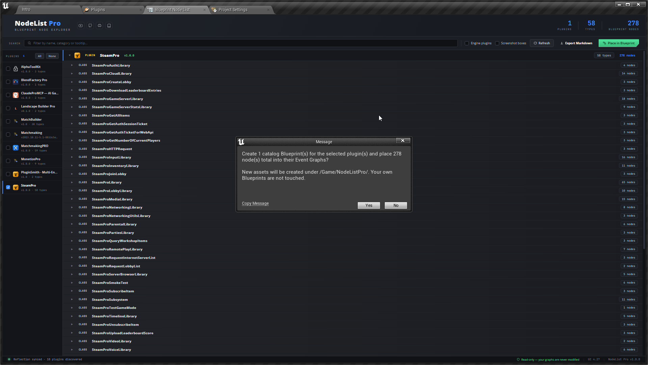648x365 pixels.
Task: Check the AlphaToolKit plugin checkbox
Action: [8, 69]
